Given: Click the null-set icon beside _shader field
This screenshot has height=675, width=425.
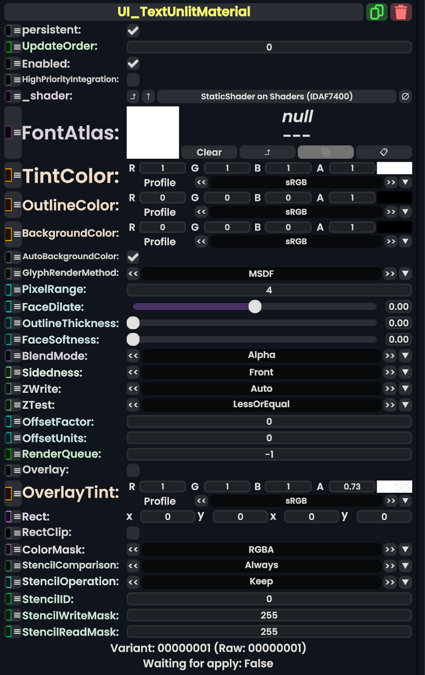Looking at the screenshot, I should [x=406, y=97].
